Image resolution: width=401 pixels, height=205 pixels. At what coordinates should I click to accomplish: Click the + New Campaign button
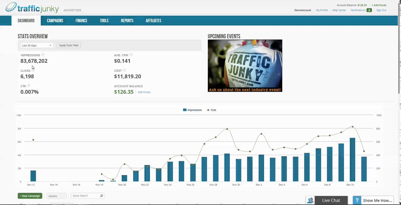[x=30, y=196]
